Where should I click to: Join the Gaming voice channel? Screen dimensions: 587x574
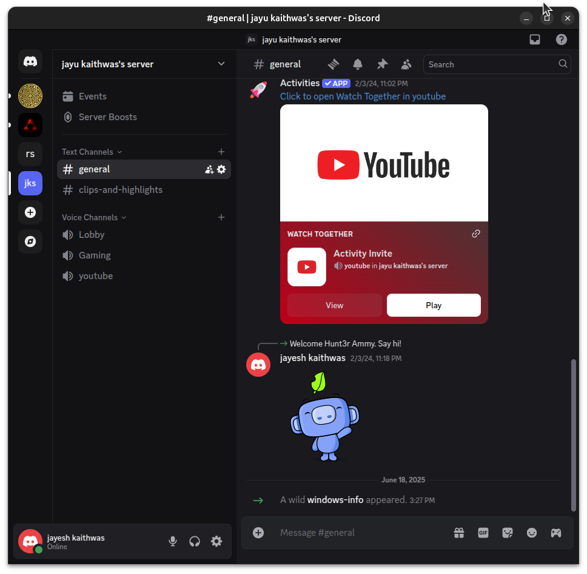click(x=144, y=255)
